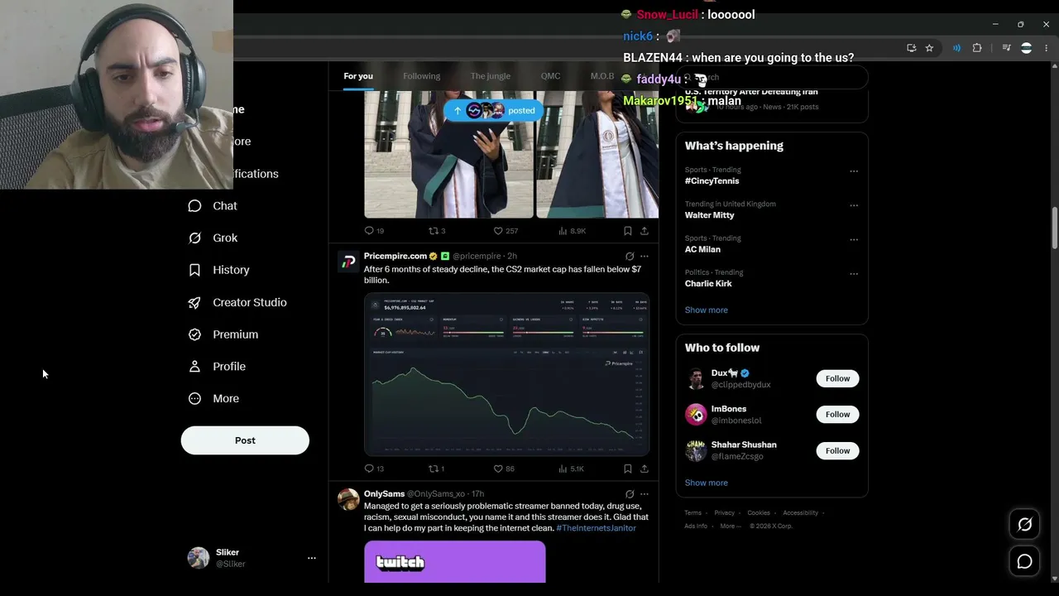This screenshot has width=1059, height=596.
Task: Open options for the #CincyTennis trend
Action: (854, 171)
